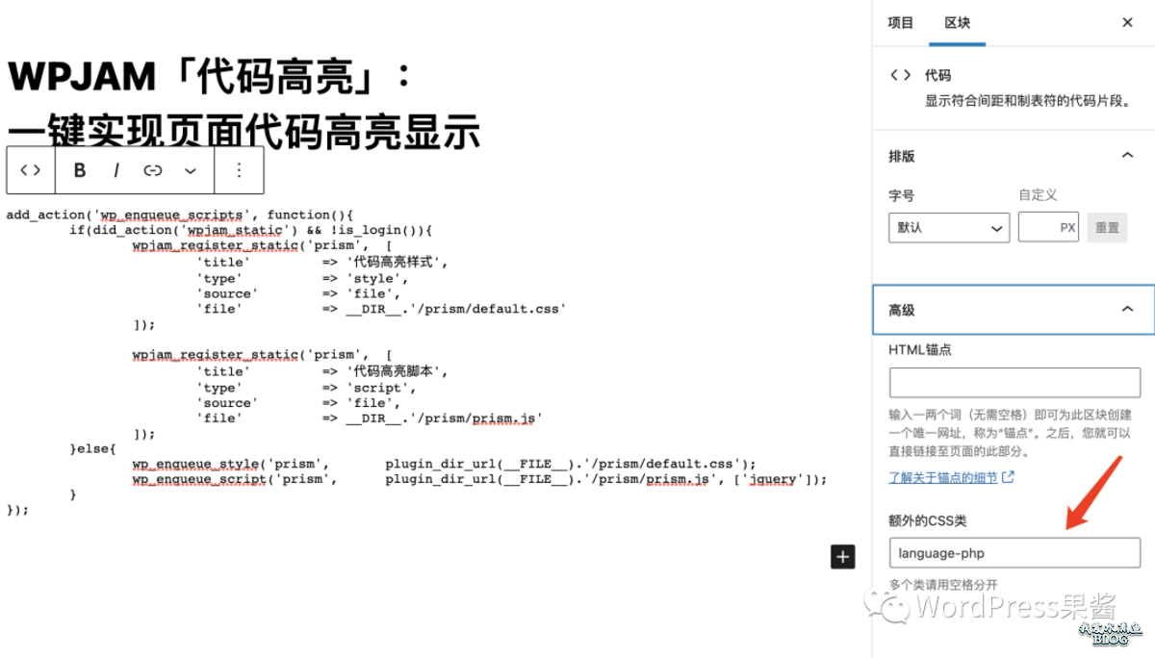This screenshot has height=658, width=1155.
Task: Insert a link using the chain icon
Action: (x=152, y=170)
